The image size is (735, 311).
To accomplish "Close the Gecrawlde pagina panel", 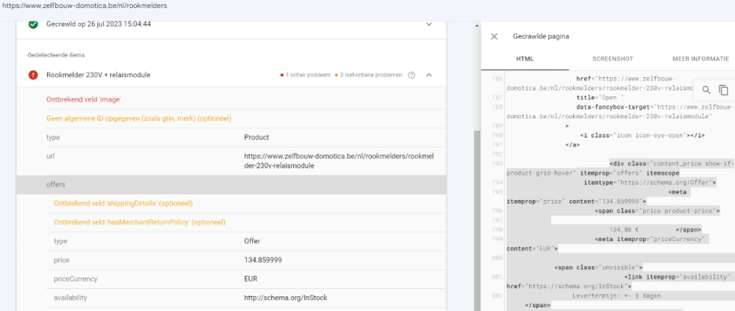I will pyautogui.click(x=494, y=36).
